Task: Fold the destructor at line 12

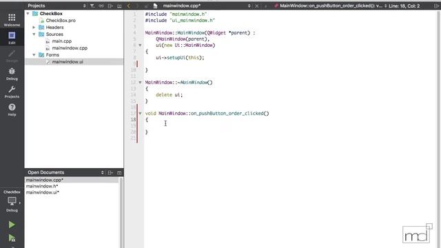Action: (x=140, y=83)
